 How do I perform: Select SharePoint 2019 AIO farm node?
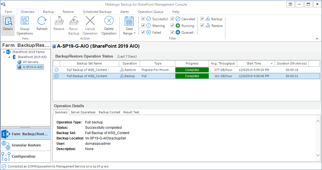point(32,57)
